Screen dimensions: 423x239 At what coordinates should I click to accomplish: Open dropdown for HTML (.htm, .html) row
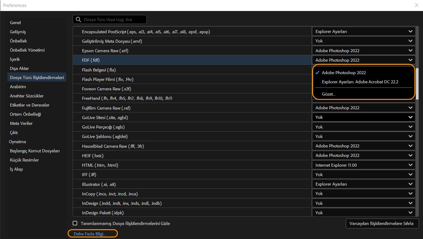point(364,165)
